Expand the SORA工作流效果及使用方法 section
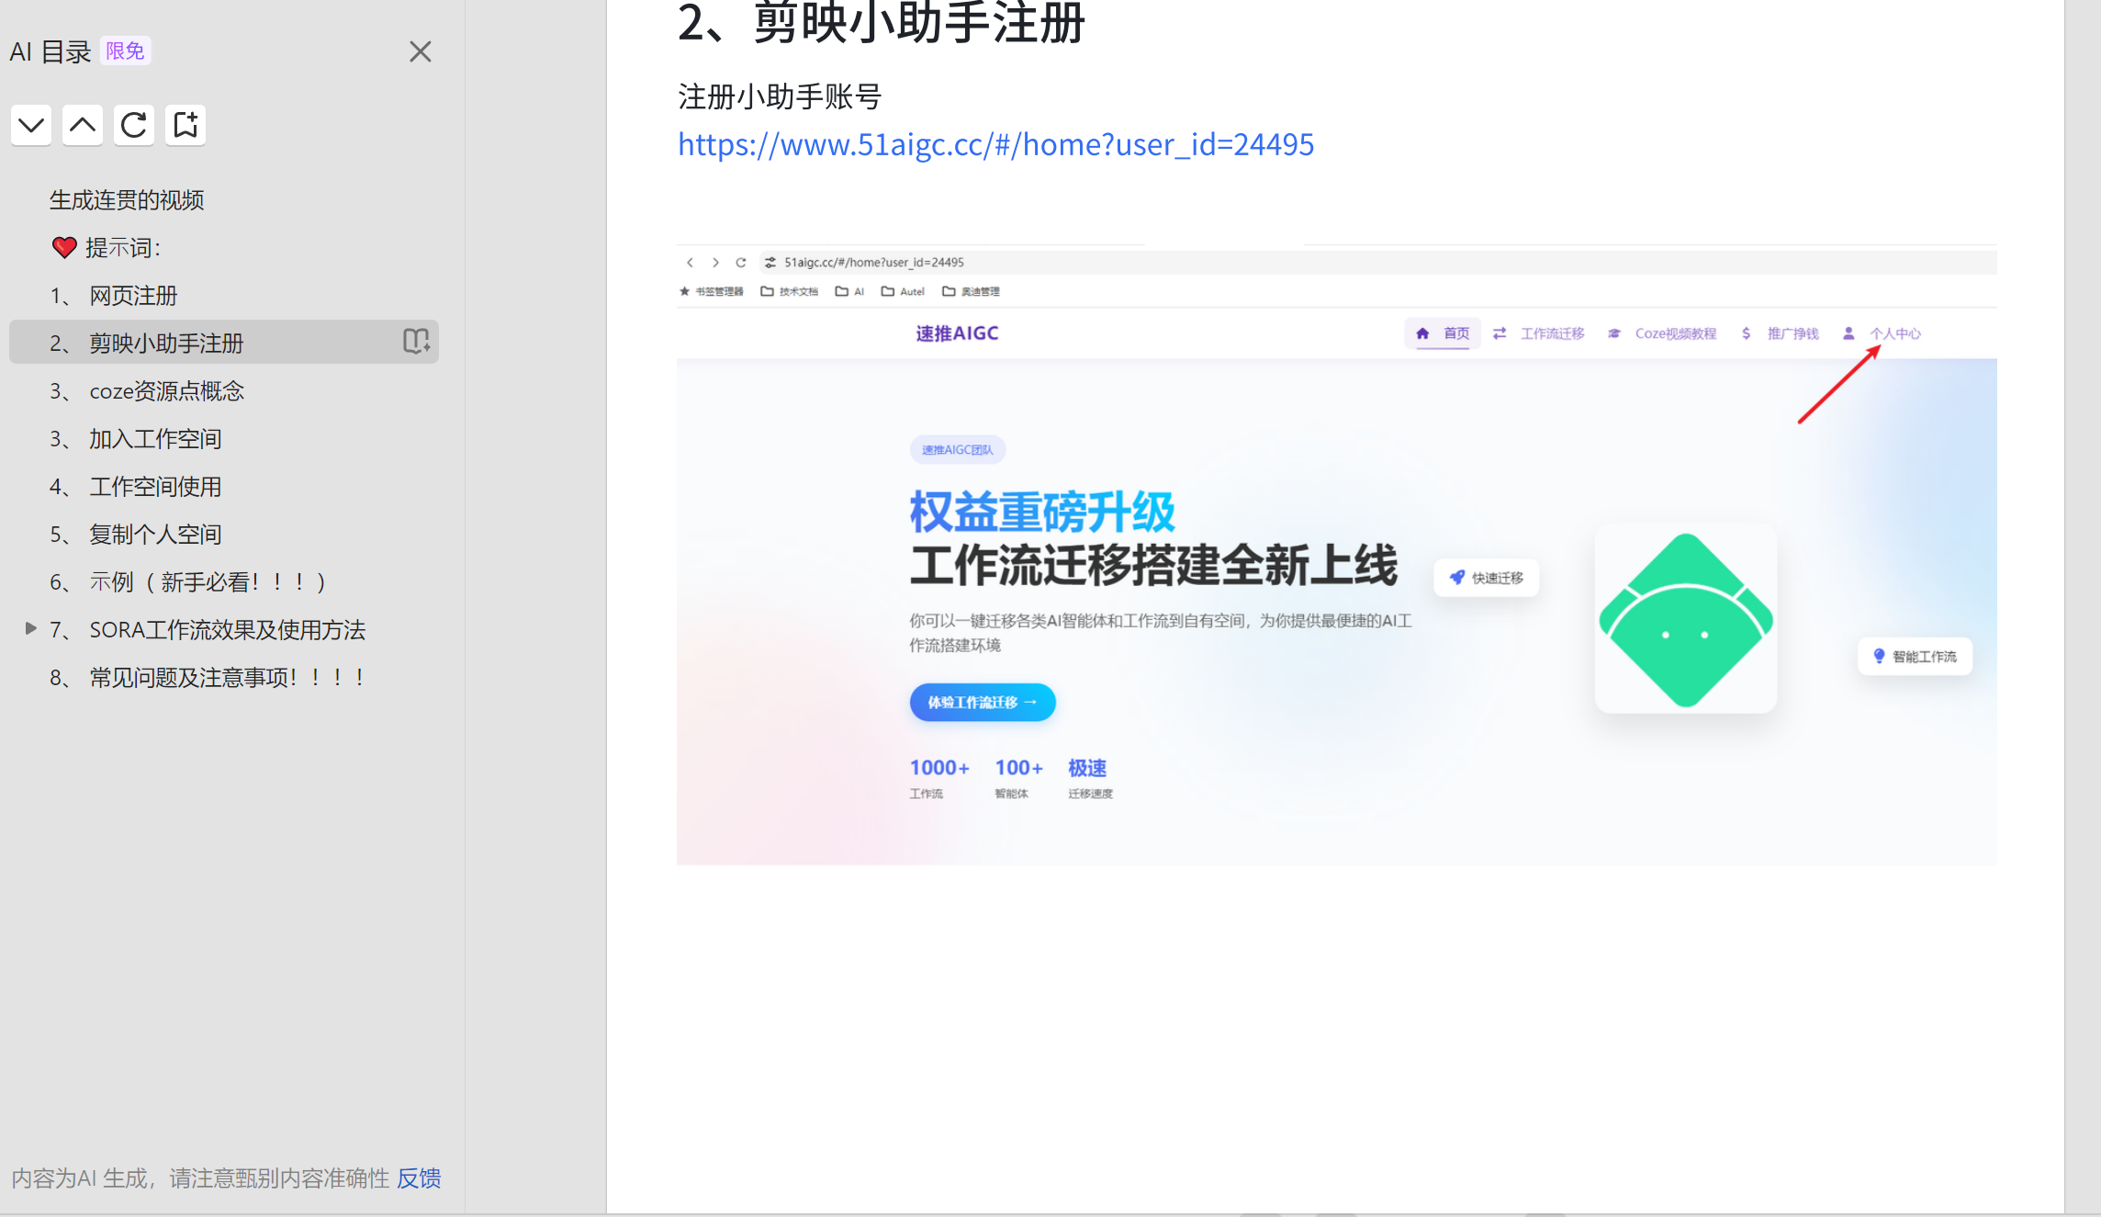 coord(29,629)
